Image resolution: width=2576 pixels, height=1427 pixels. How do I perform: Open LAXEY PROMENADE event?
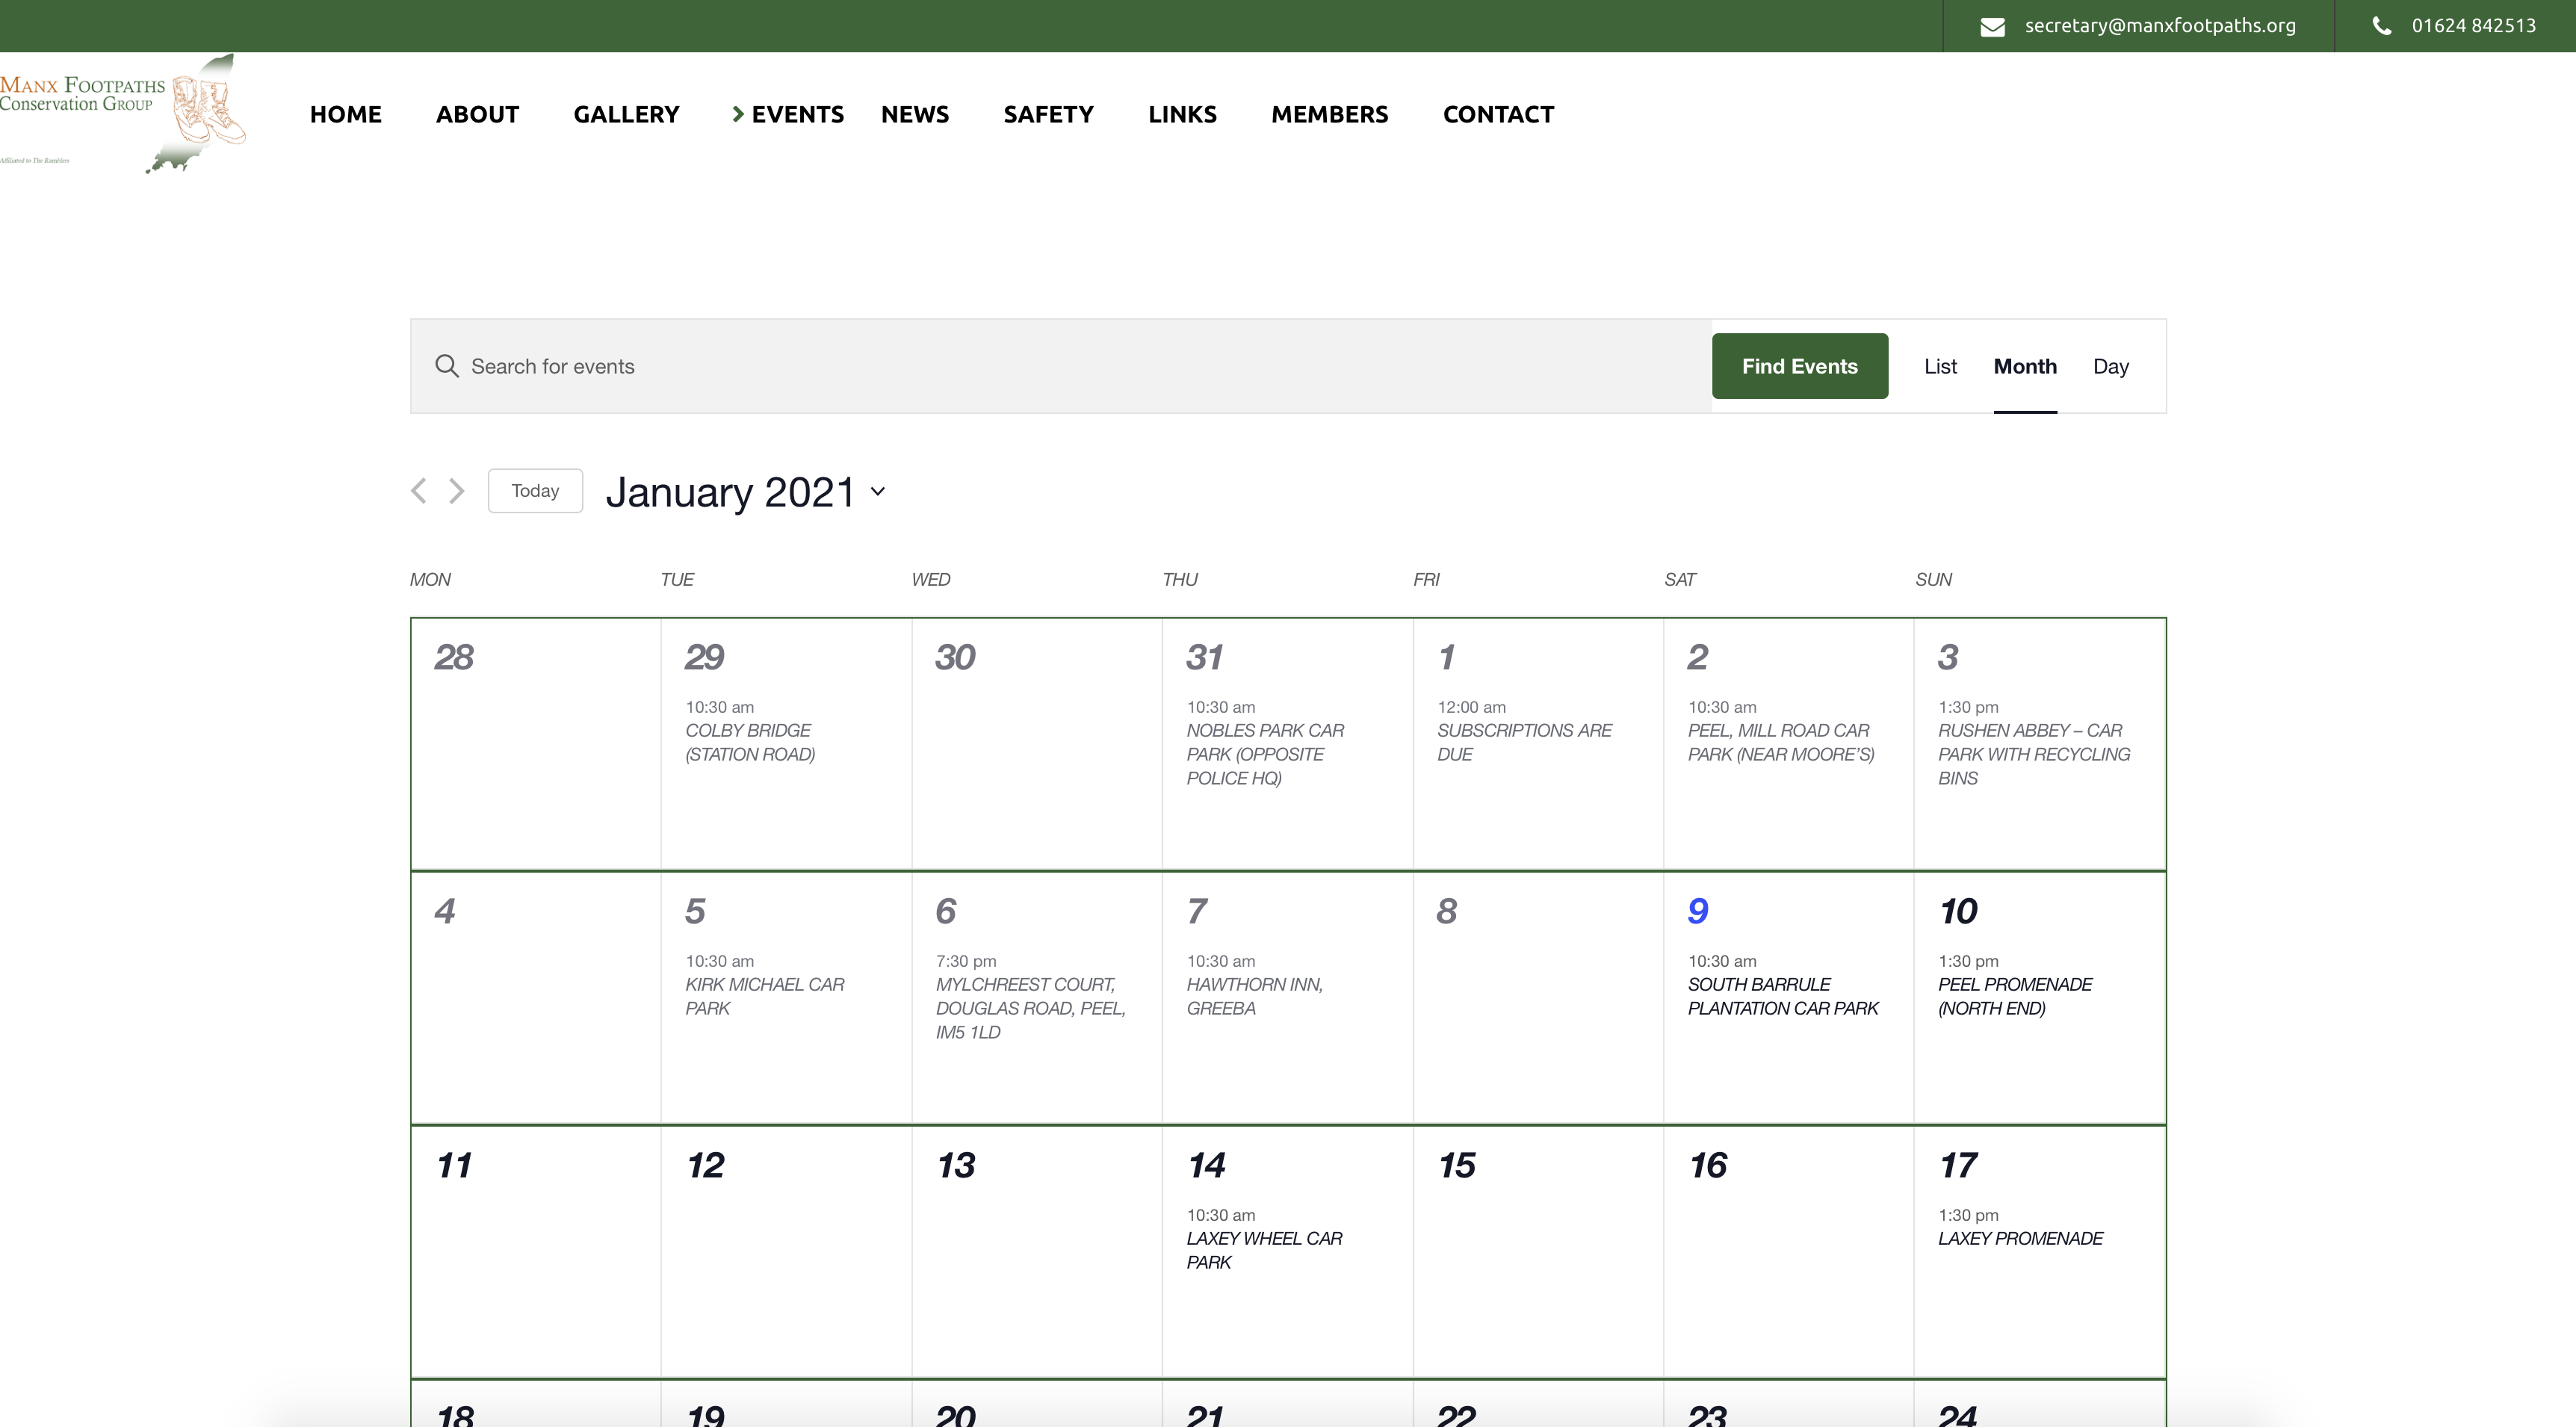(x=2020, y=1238)
